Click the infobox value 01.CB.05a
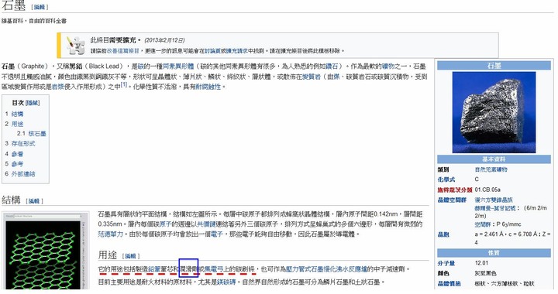 (x=487, y=190)
